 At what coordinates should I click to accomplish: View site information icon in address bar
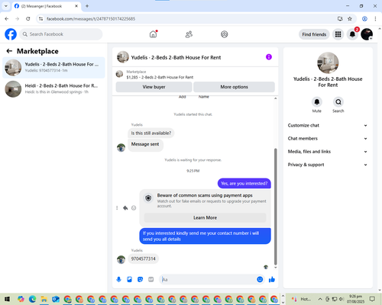(x=40, y=19)
